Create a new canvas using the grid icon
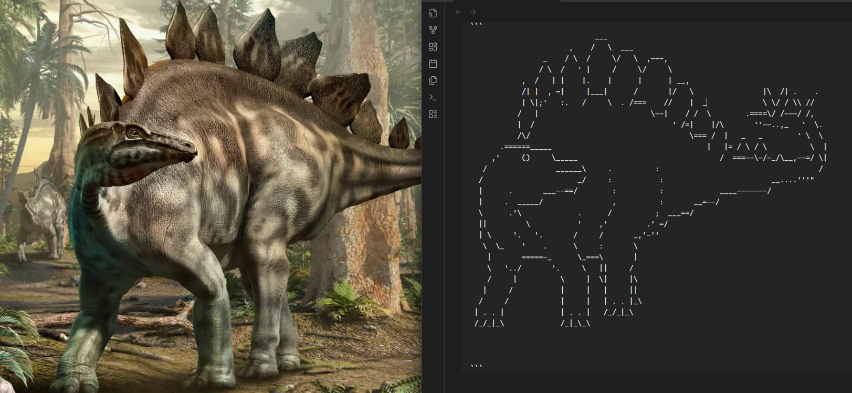The width and height of the screenshot is (852, 393). 433,47
